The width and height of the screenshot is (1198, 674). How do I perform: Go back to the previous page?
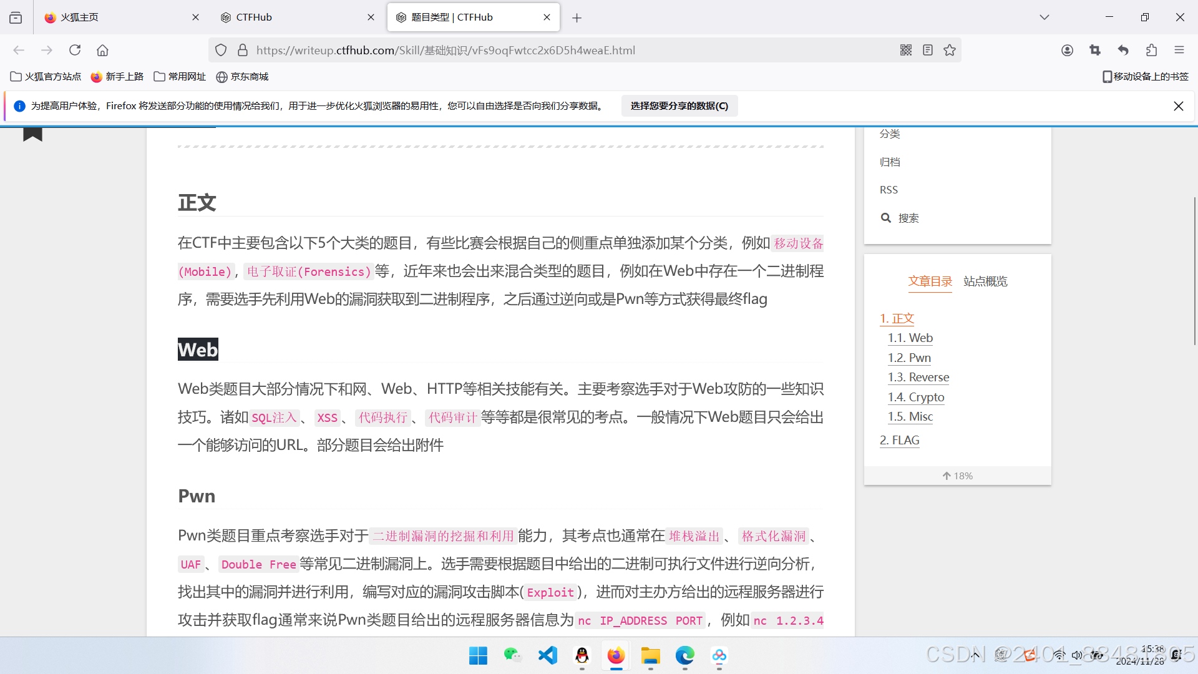coord(19,50)
